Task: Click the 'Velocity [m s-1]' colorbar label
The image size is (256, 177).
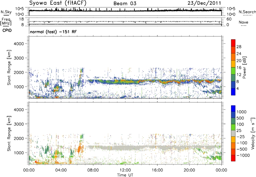Action: (x=253, y=133)
